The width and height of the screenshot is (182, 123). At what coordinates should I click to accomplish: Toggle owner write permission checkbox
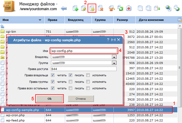71,75
